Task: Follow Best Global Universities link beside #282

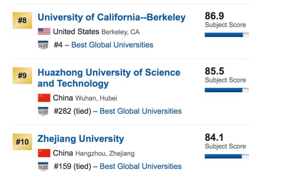Action: pyautogui.click(x=140, y=111)
